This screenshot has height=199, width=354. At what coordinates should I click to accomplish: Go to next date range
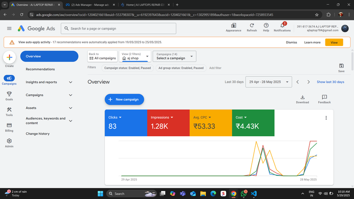pyautogui.click(x=308, y=82)
